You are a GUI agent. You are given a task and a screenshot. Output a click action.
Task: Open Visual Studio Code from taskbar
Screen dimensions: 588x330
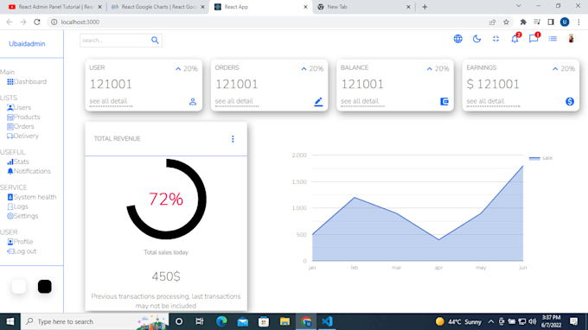tap(327, 321)
